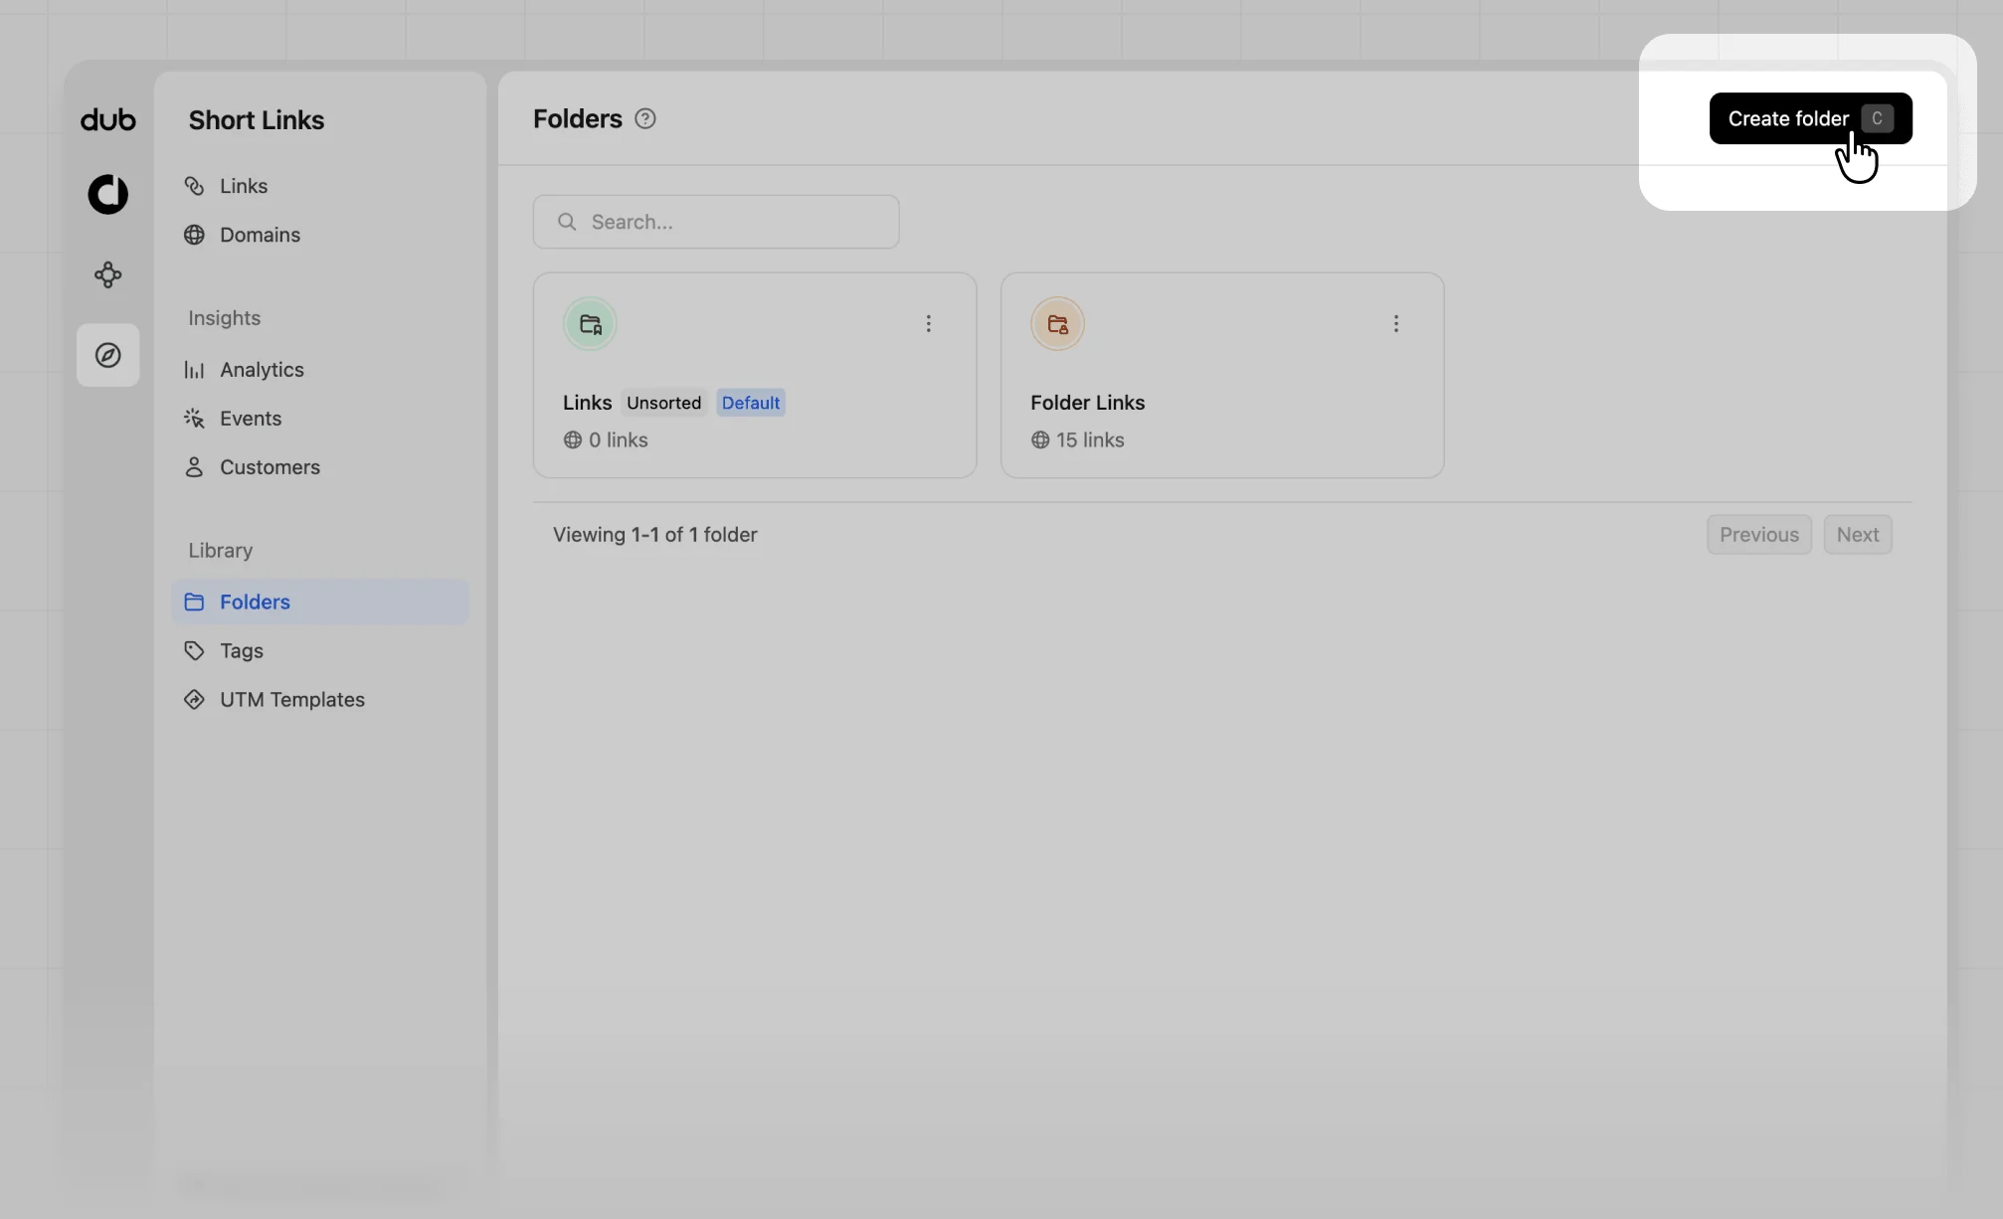Open the Folder Links folder card

(1222, 375)
